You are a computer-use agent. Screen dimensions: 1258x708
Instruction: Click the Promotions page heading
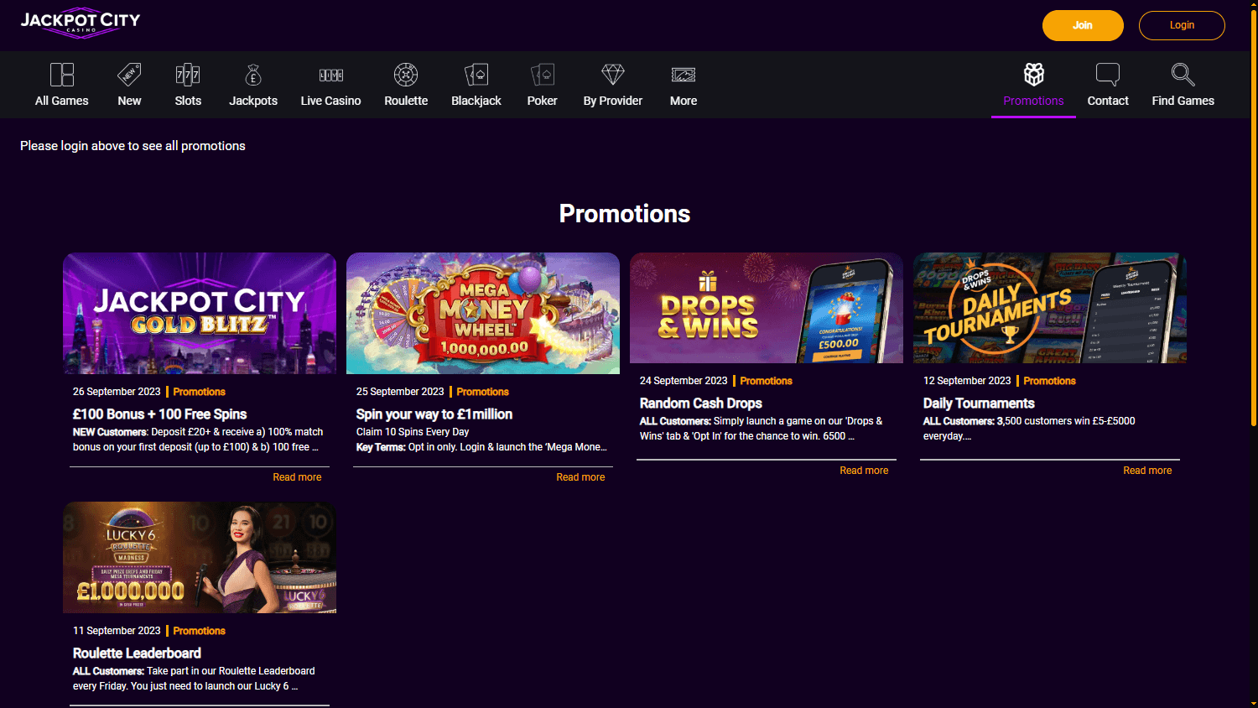click(x=625, y=214)
